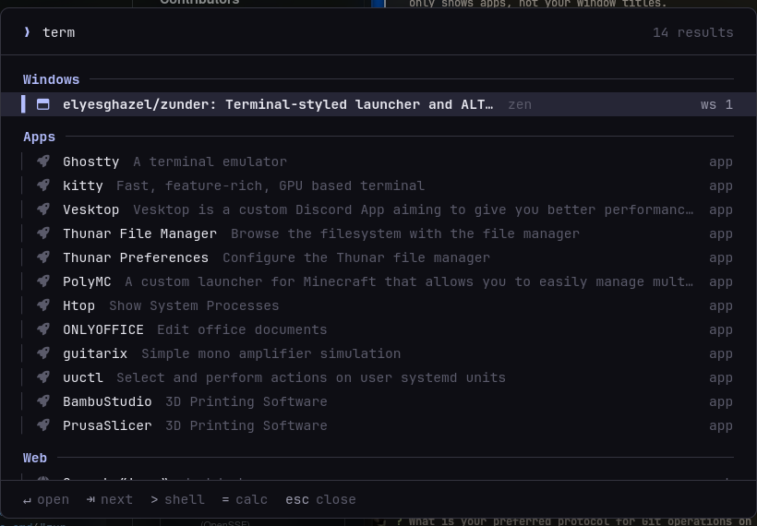Viewport: 757px width, 526px height.
Task: Click the 'zen' app label on window row
Action: pos(520,104)
